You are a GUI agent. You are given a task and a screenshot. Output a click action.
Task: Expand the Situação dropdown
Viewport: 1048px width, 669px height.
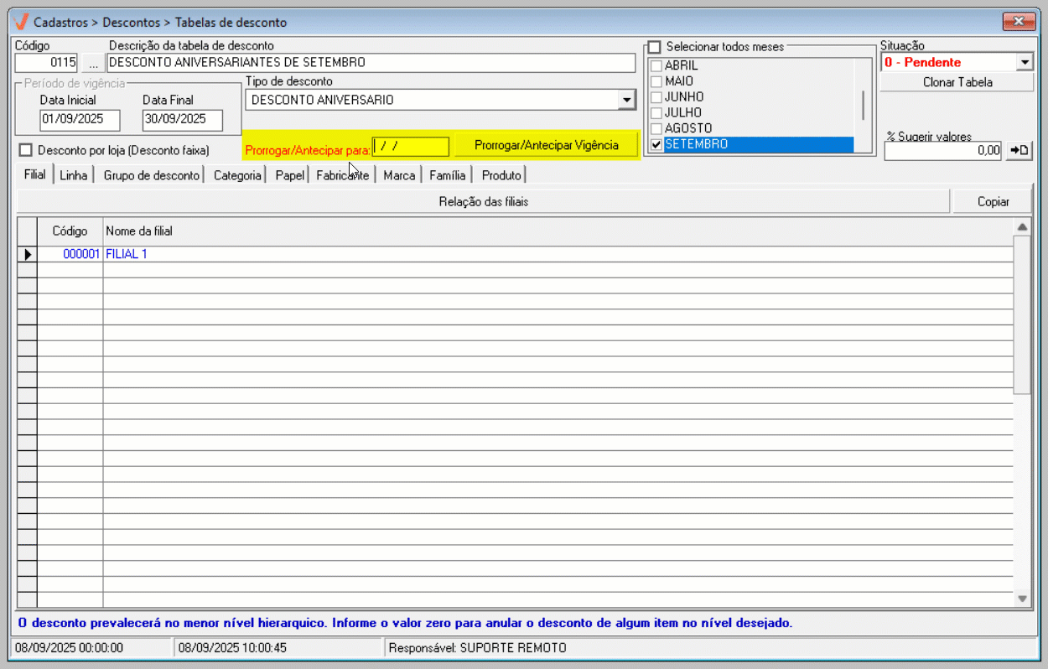click(1024, 62)
